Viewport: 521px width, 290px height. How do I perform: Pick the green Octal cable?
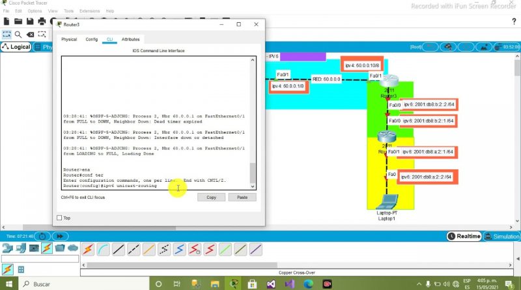point(225,250)
